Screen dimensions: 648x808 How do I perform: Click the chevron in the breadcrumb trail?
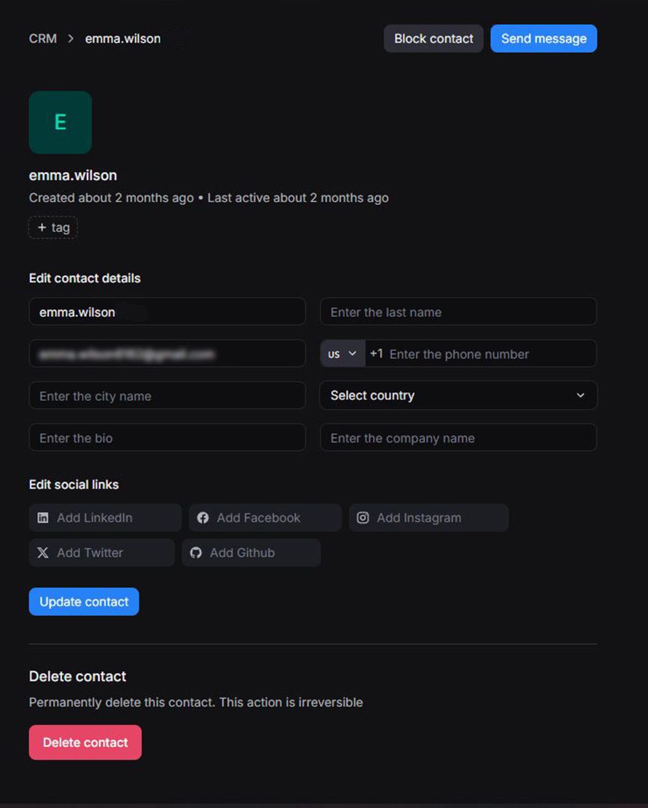pyautogui.click(x=71, y=38)
